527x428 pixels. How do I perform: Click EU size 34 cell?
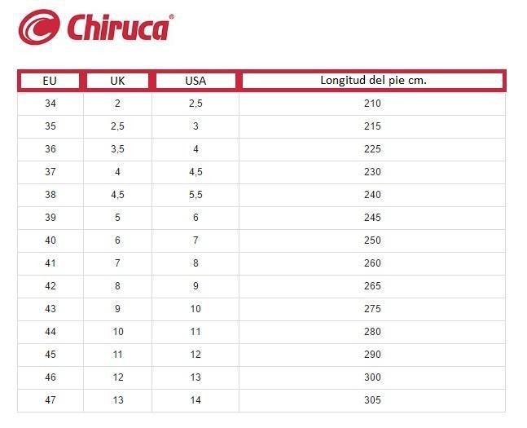click(51, 104)
